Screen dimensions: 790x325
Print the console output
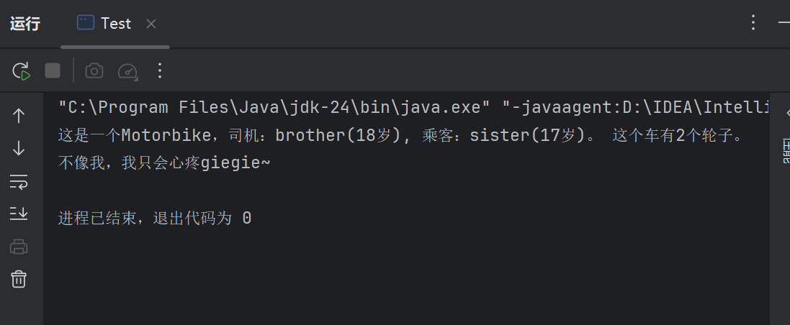(x=19, y=247)
